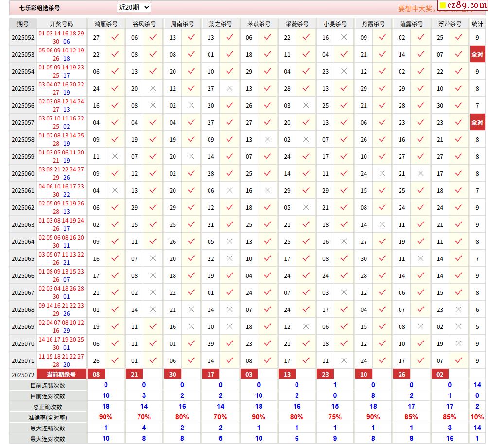Click the X mark for 采薇杀号 in row 2025056
The width and height of the screenshot is (488, 445).
(x=306, y=106)
